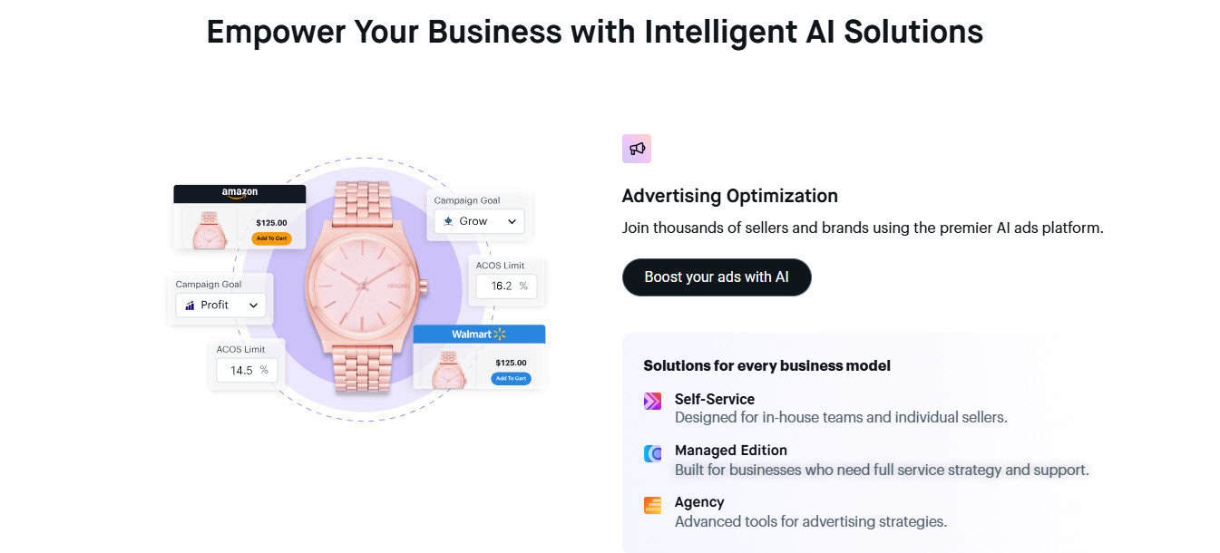
Task: Click the Walmart spark logo
Action: pyautogui.click(x=499, y=335)
